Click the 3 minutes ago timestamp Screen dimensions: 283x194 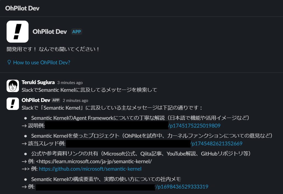click(70, 83)
